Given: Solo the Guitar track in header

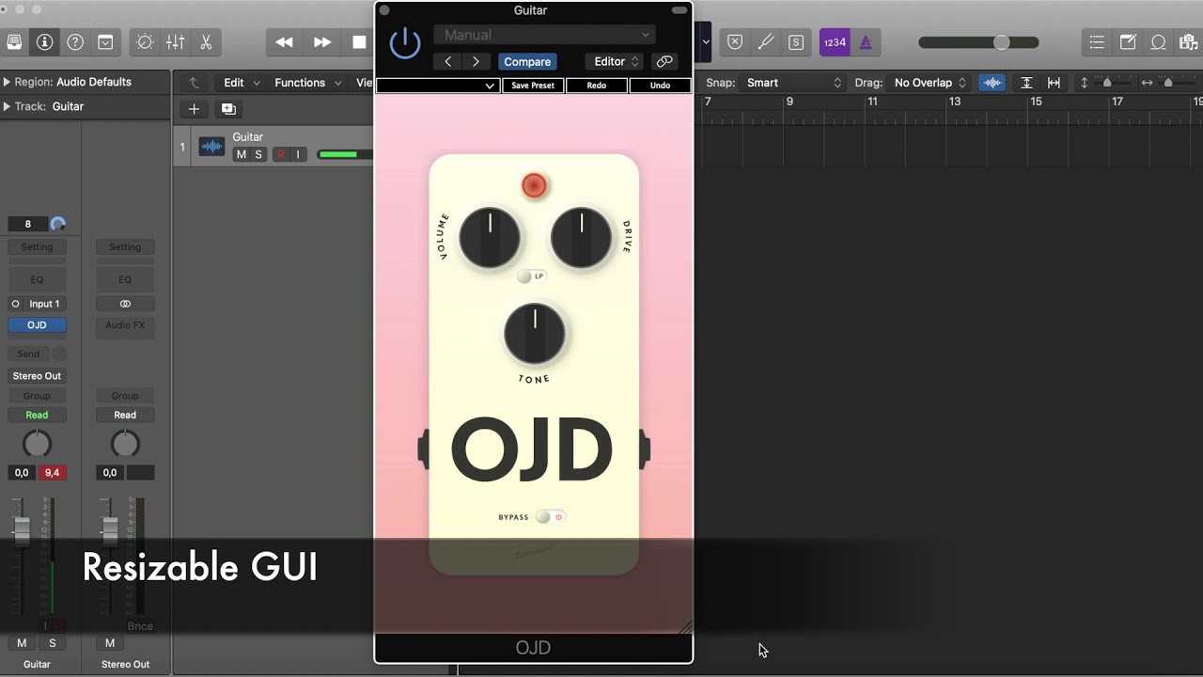Looking at the screenshot, I should tap(258, 154).
